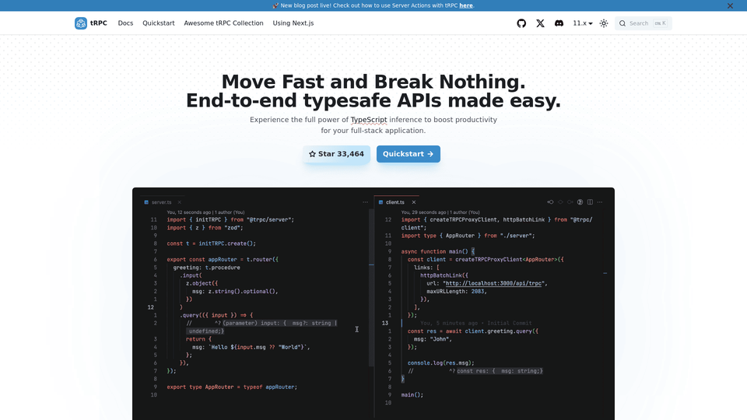The width and height of the screenshot is (747, 420).
Task: Focus the Search field
Action: pyautogui.click(x=644, y=23)
